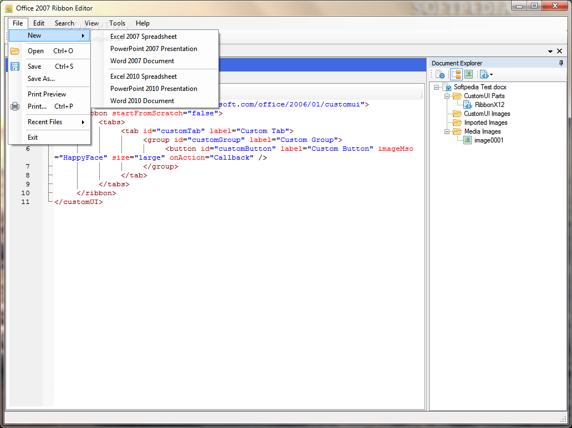This screenshot has width=572, height=428.
Task: Click the closing </tabs> tag line
Action: (x=114, y=184)
